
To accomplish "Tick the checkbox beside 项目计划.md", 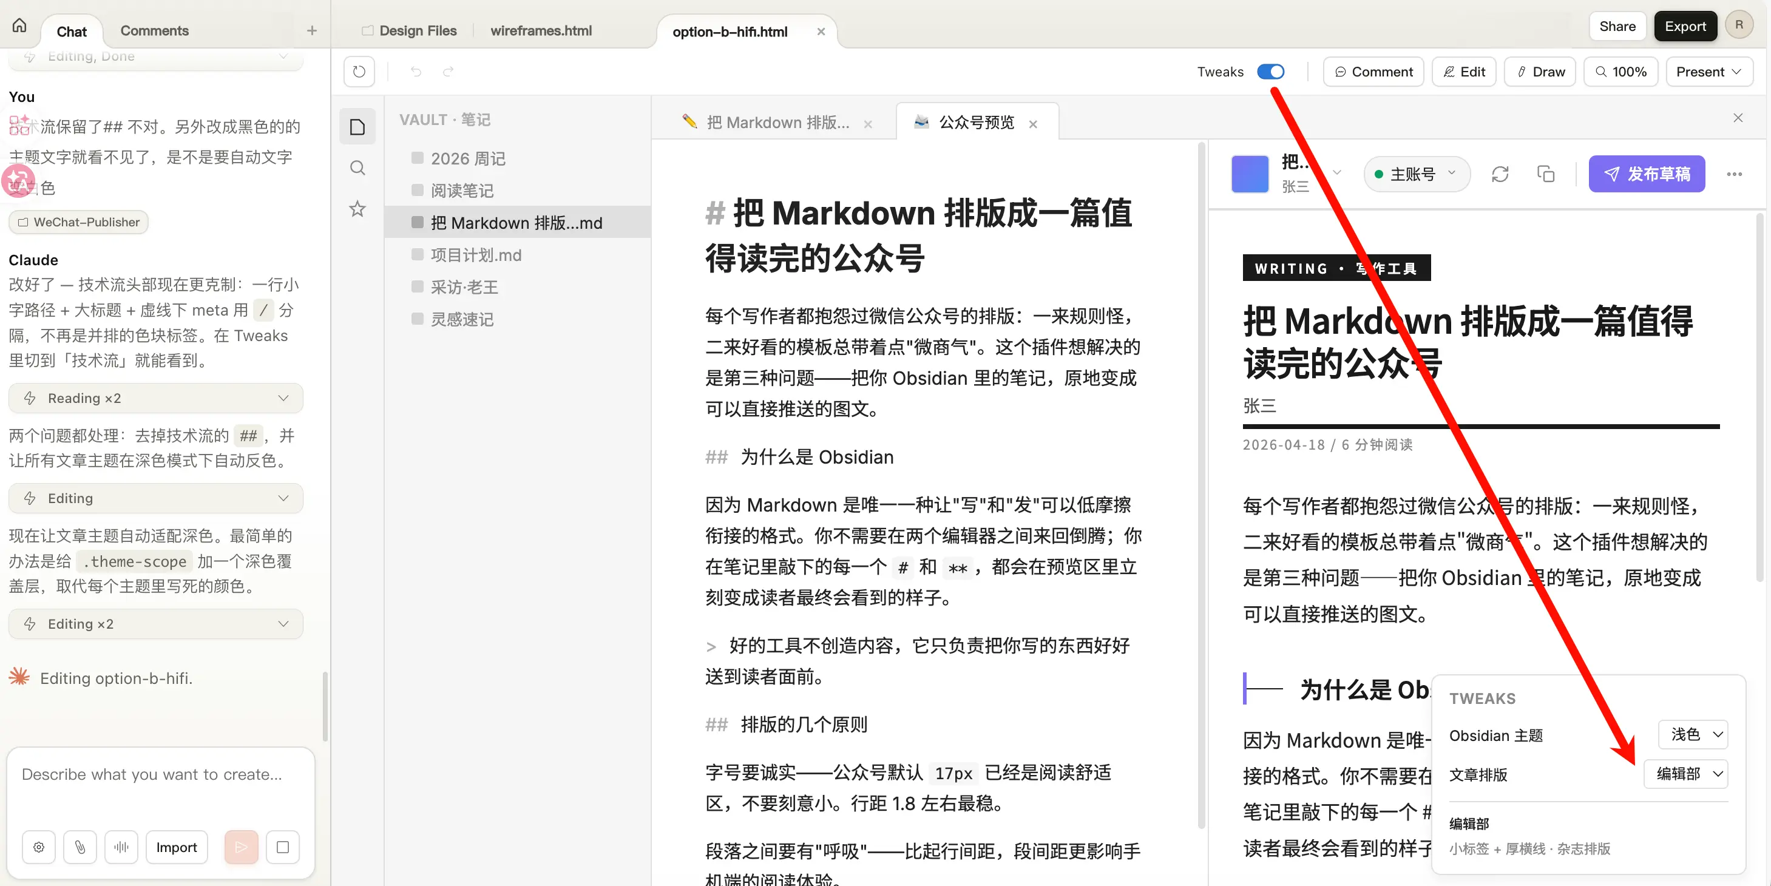I will pyautogui.click(x=418, y=255).
